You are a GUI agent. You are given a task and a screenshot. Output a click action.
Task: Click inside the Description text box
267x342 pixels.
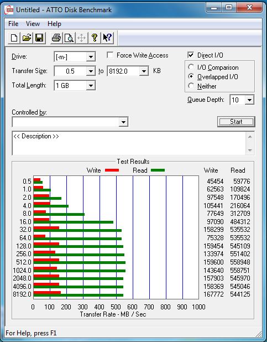pos(129,143)
